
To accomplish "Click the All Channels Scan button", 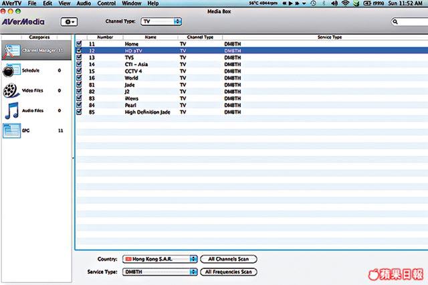I will pos(229,259).
